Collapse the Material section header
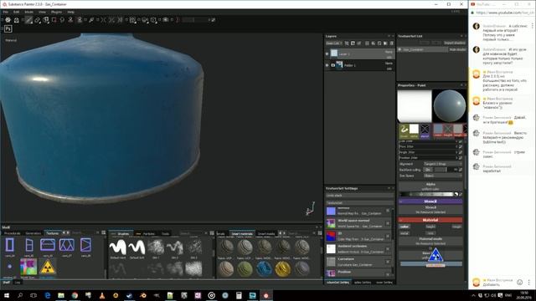This screenshot has height=301, width=536. (430, 220)
